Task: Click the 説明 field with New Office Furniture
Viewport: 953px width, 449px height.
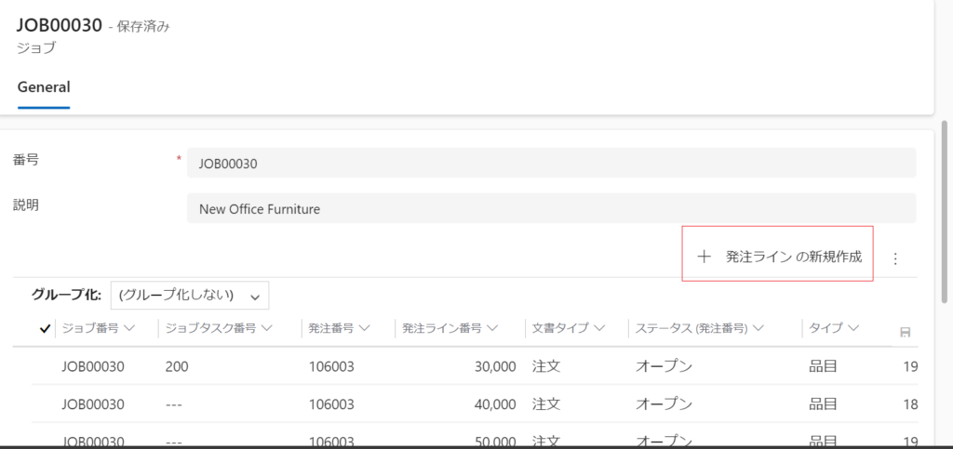Action: click(551, 209)
